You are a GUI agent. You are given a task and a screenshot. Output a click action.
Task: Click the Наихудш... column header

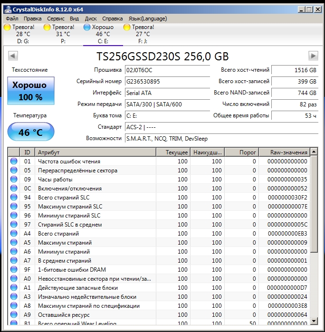coord(208,152)
